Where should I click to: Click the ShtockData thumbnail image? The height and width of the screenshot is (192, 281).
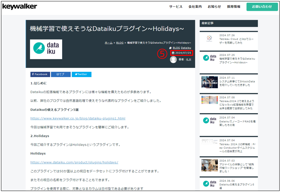(209, 82)
